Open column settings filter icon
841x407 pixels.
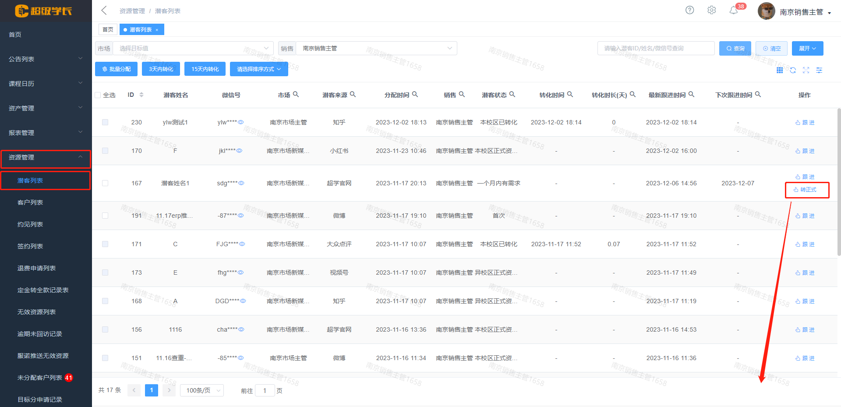[819, 70]
